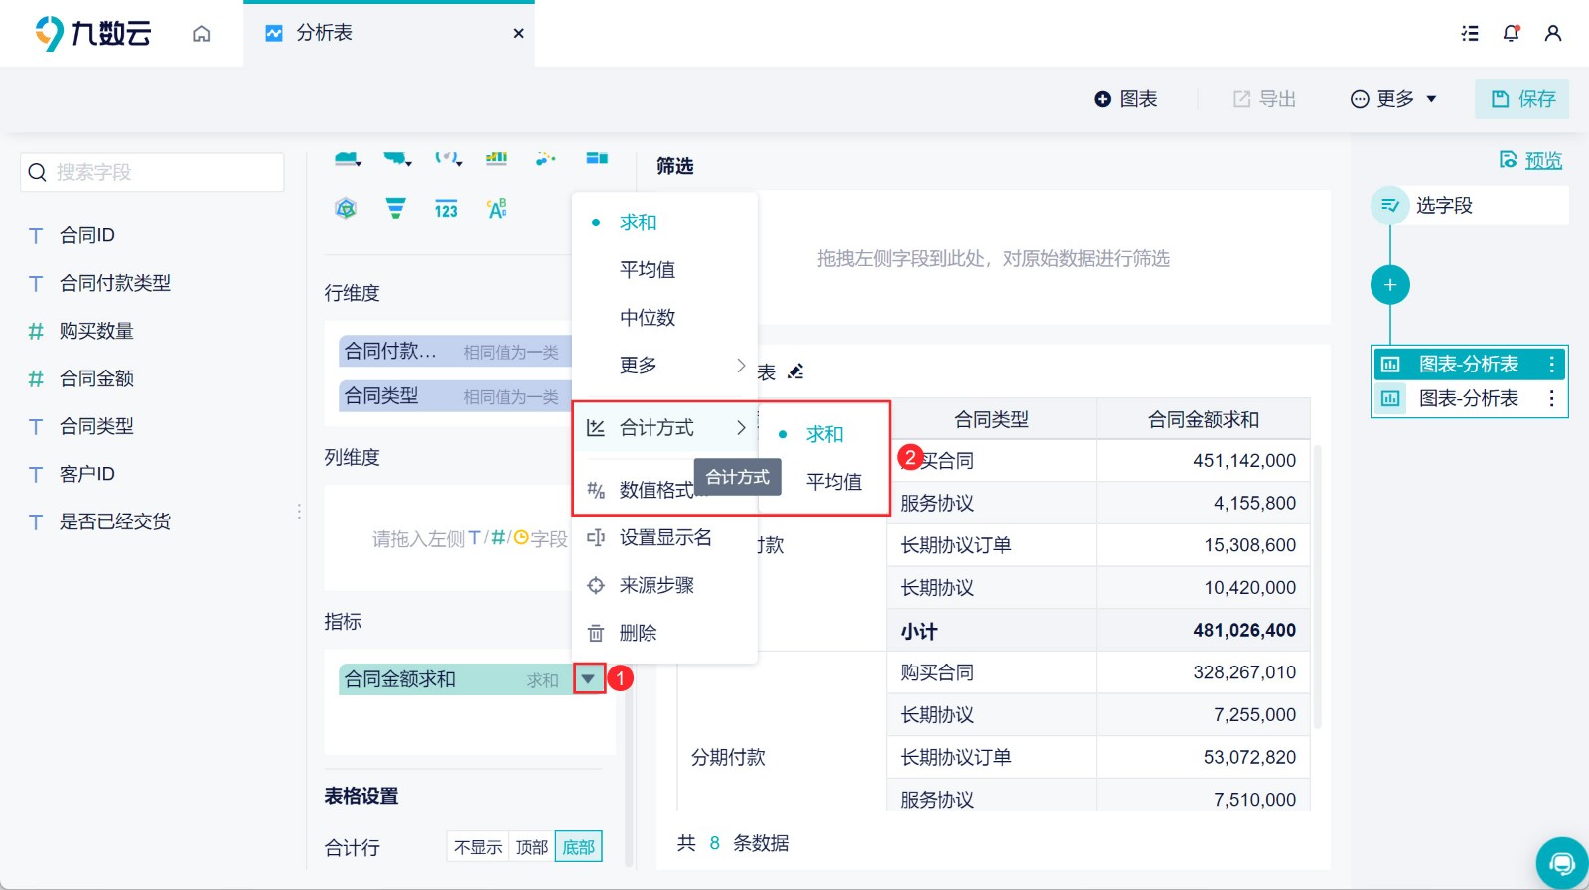This screenshot has width=1589, height=890.
Task: Click the 九数云 logo
Action: click(92, 34)
